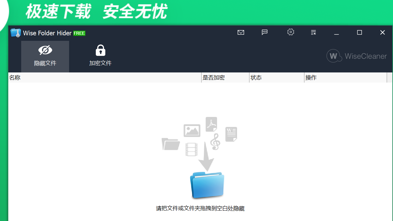
Task: Click the Wise Folder Hider title bar icon
Action: [x=15, y=33]
